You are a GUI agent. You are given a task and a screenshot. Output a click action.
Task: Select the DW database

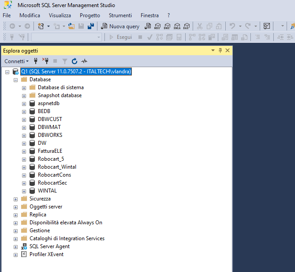tap(42, 143)
